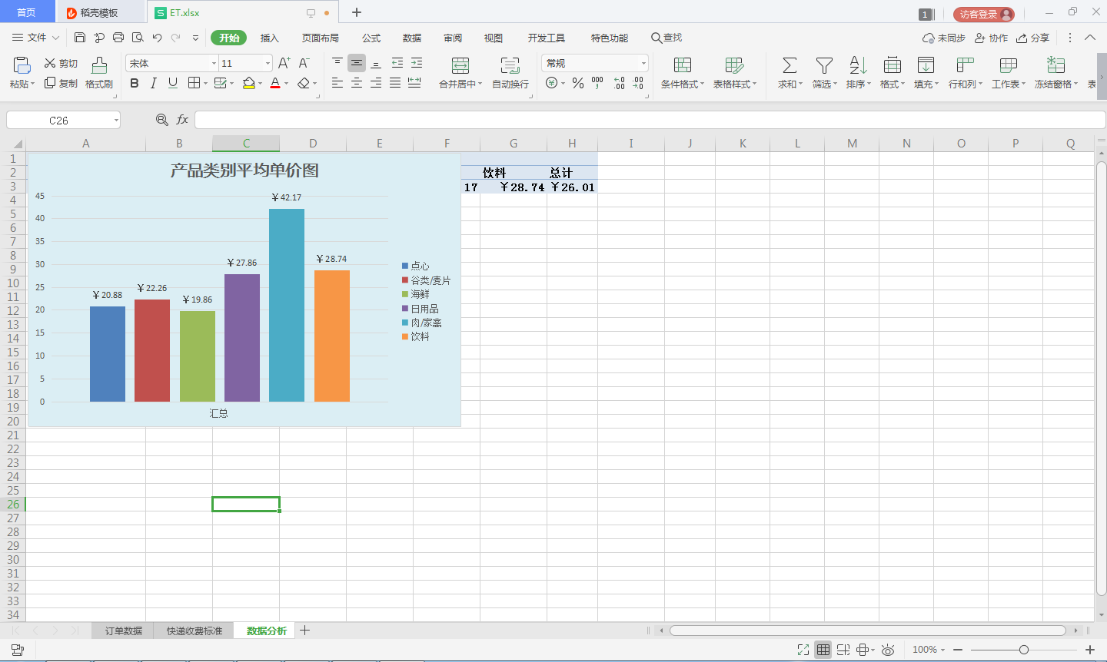The image size is (1107, 662).
Task: Increase decimal places
Action: [620, 83]
